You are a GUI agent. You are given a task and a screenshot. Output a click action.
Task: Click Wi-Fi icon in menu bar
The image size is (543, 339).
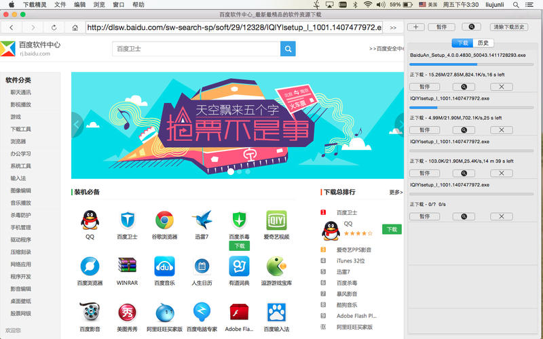pos(368,5)
